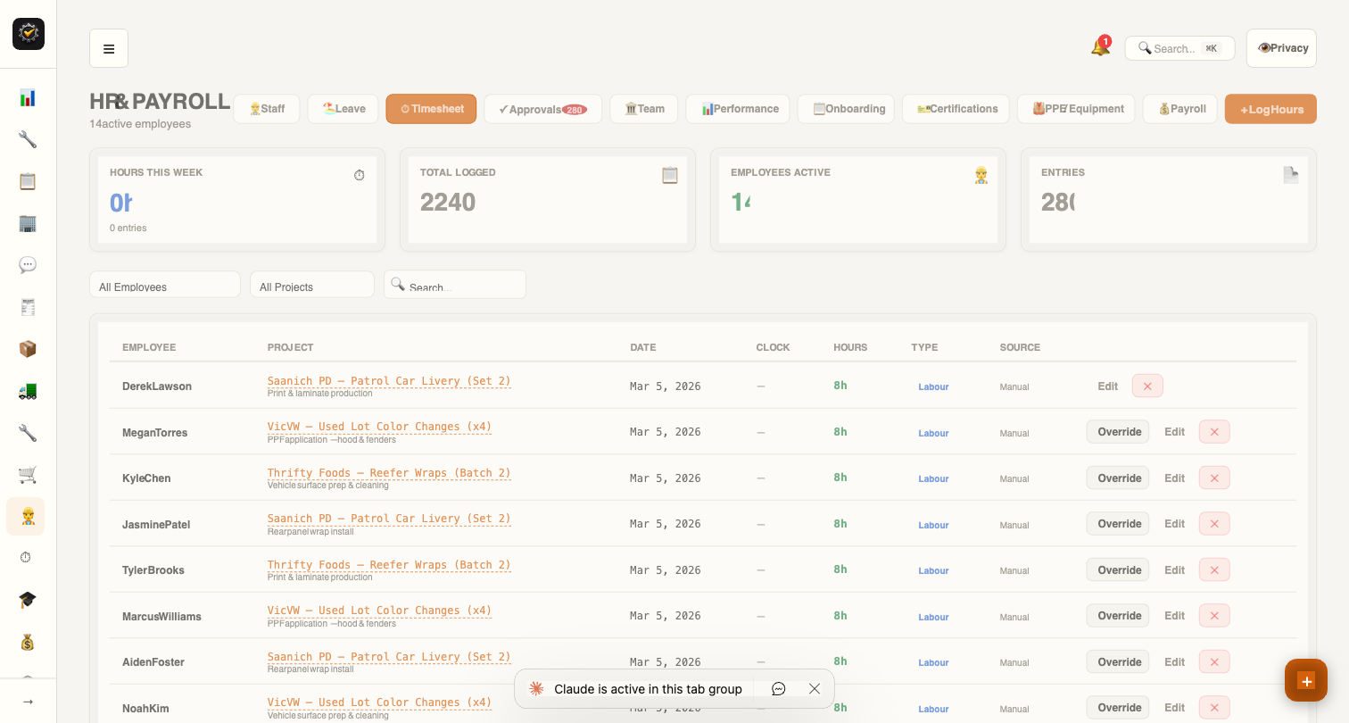This screenshot has width=1349, height=723.
Task: Select the wrench tools icon in the sidebar
Action: pyautogui.click(x=27, y=139)
